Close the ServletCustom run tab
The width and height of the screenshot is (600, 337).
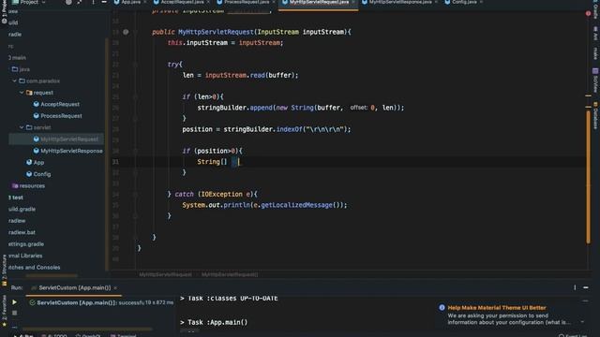(115, 287)
